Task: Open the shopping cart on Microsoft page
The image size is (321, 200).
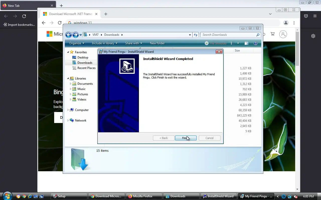Action: tap(273, 34)
